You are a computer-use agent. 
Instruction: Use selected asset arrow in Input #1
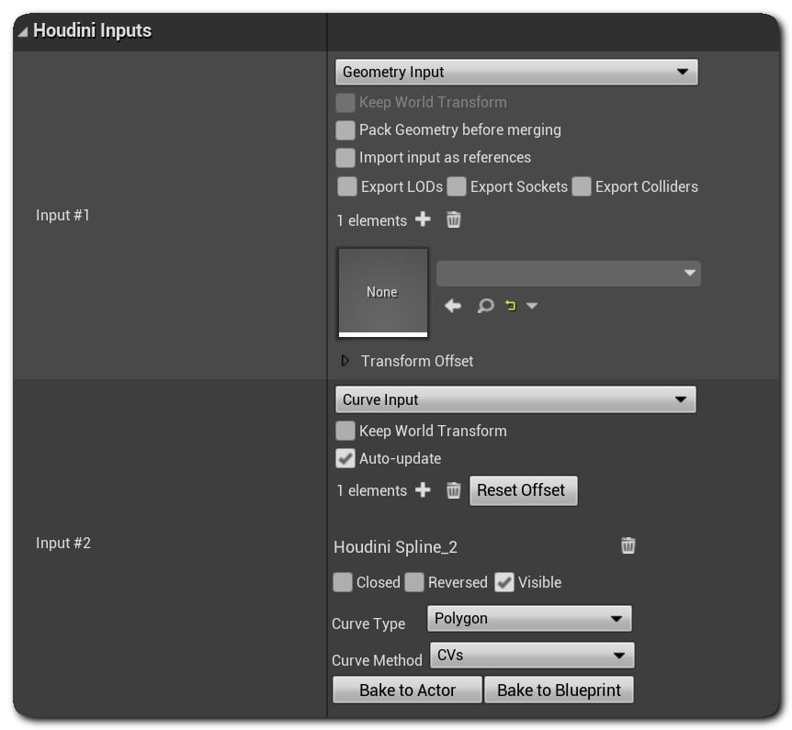click(x=453, y=306)
